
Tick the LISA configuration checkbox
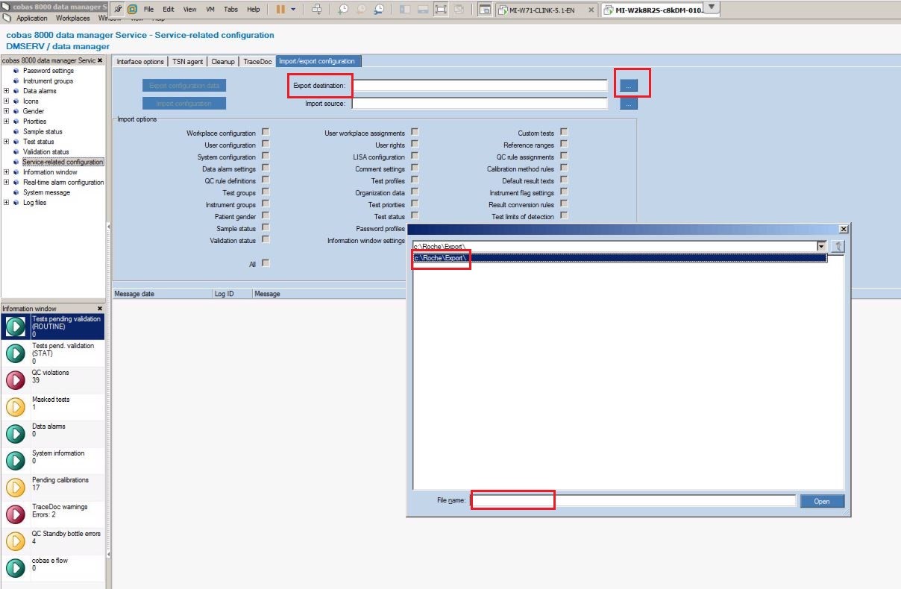point(415,156)
